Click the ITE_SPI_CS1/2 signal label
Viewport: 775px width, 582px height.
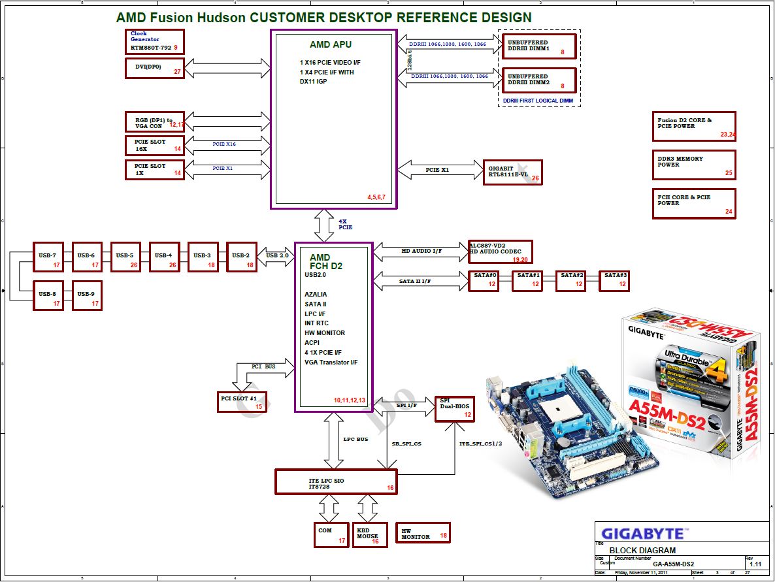click(480, 444)
